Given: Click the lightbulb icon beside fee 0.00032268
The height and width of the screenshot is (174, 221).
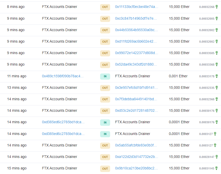Looking at the screenshot, I should pos(217,7).
